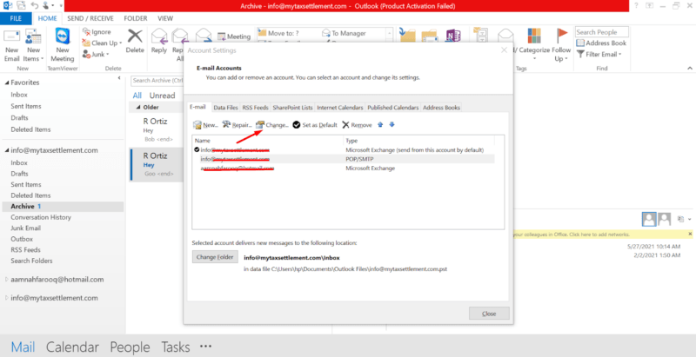Minimize the folder pane with the arrow
The image size is (696, 357).
click(119, 78)
